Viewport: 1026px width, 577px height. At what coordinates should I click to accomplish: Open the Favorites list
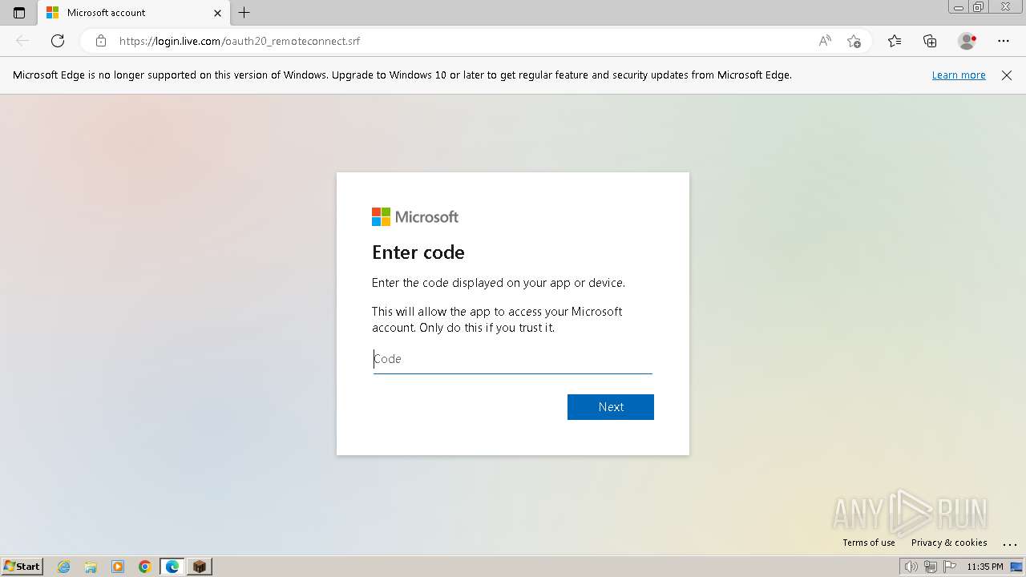(x=895, y=41)
